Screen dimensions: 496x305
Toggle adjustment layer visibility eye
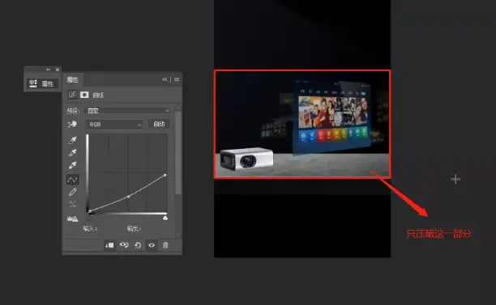click(152, 245)
